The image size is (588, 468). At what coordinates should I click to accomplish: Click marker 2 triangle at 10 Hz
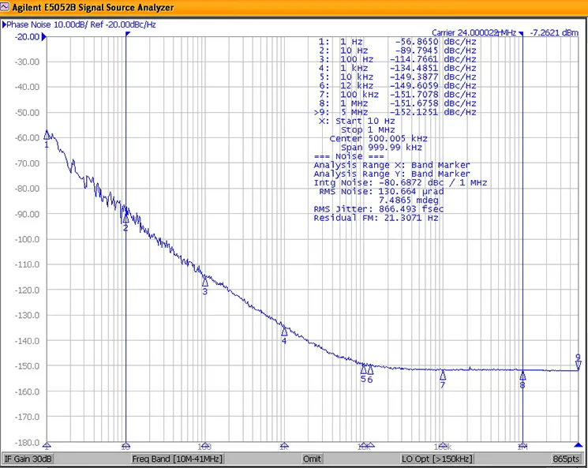point(125,218)
